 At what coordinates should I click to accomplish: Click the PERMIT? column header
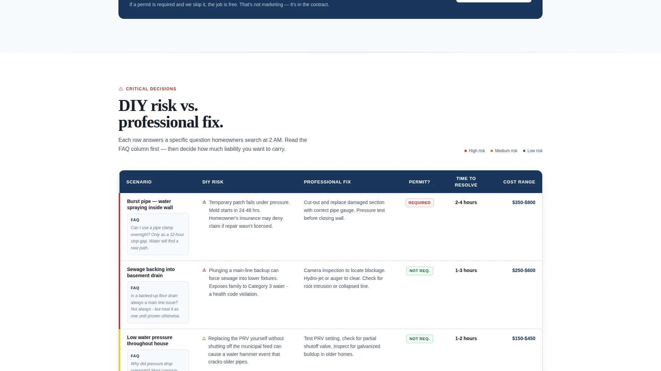[x=419, y=182]
